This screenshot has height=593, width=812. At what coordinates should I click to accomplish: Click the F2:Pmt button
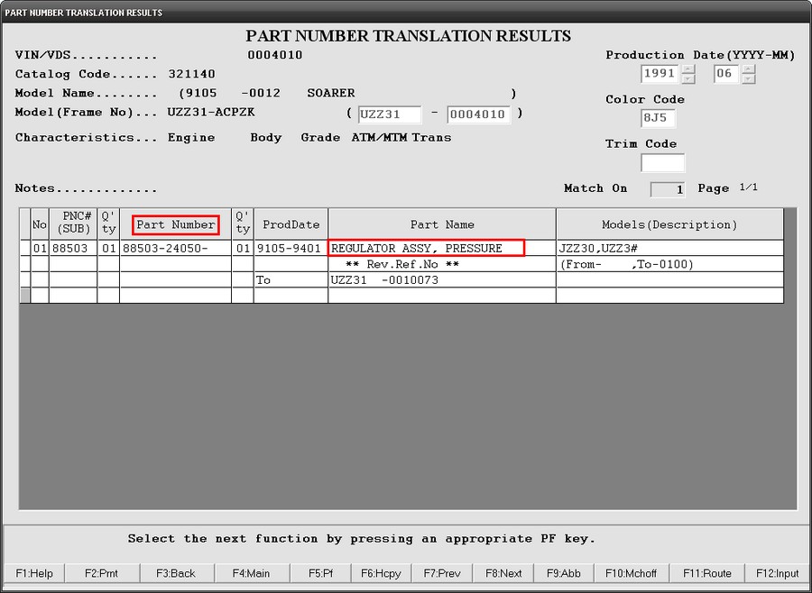(x=101, y=573)
